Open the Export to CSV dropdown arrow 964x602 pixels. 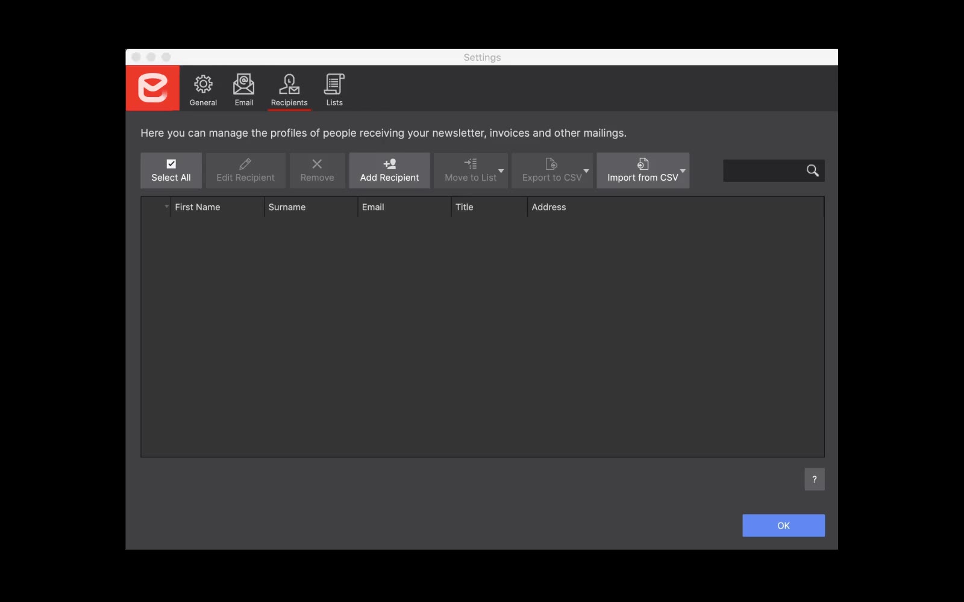tap(587, 172)
